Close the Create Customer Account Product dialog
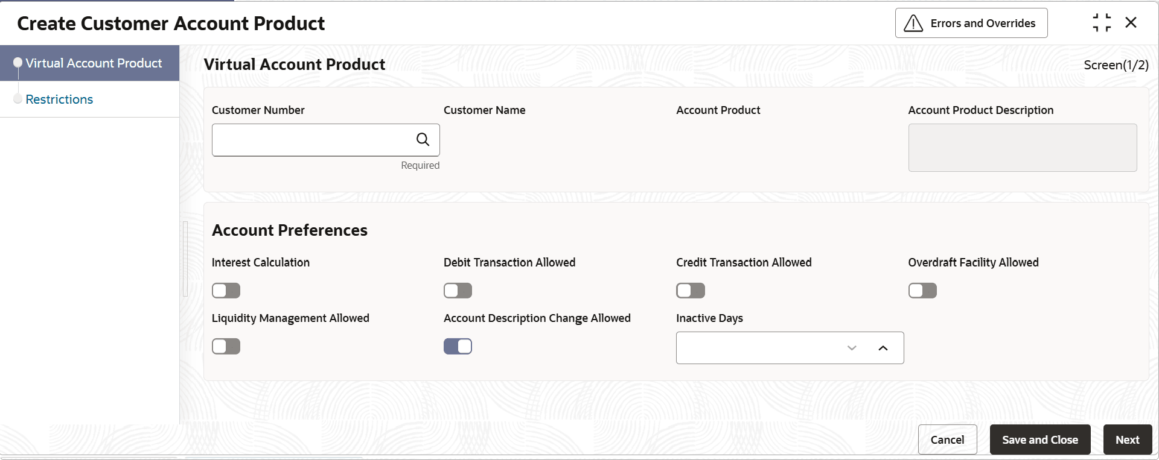Screen dimensions: 1159x460 (1131, 23)
